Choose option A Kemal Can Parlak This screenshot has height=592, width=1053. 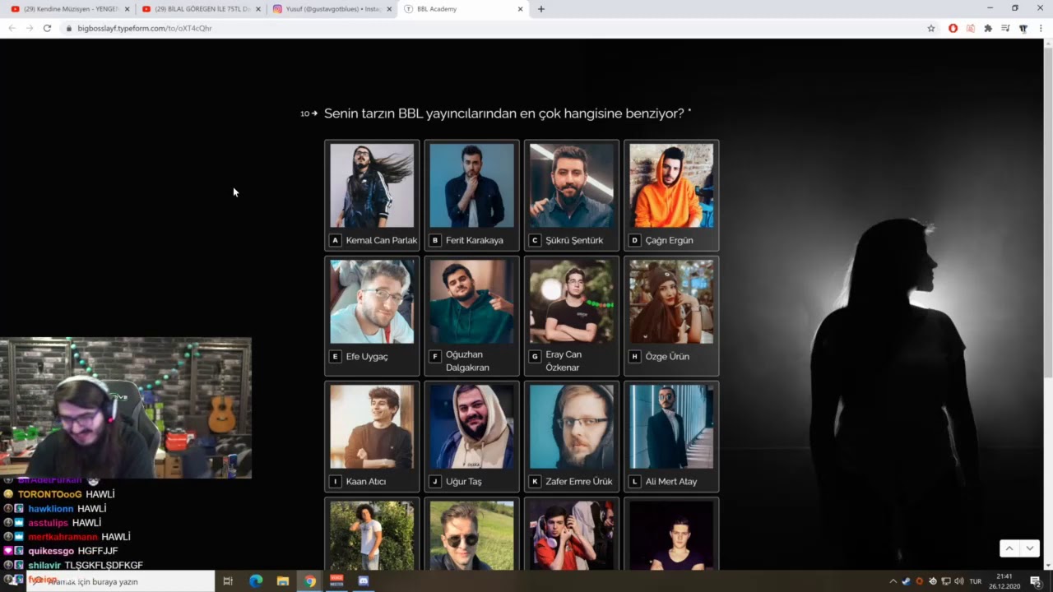click(x=372, y=196)
